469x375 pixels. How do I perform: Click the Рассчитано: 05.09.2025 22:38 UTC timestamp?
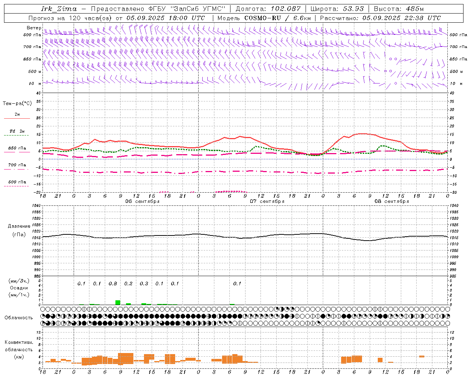point(380,18)
